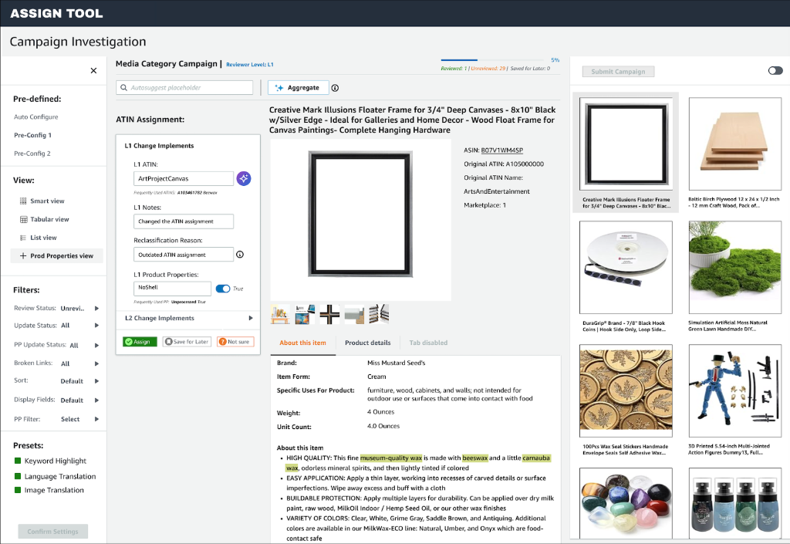Click the AI sparkle icon beside L1 ATIN
The image size is (790, 544).
point(244,178)
